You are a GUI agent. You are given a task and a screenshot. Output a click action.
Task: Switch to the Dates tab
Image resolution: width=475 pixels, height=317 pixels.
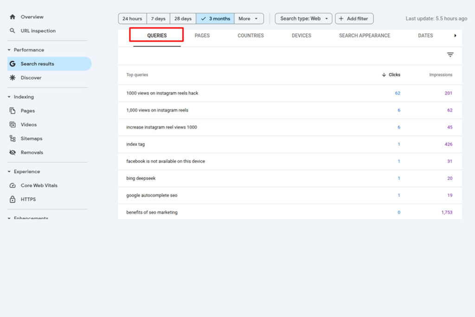coord(425,35)
